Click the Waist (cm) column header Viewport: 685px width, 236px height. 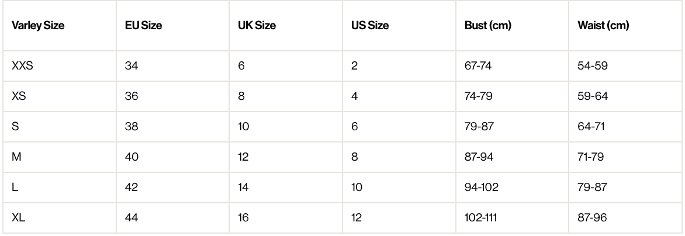(x=603, y=26)
